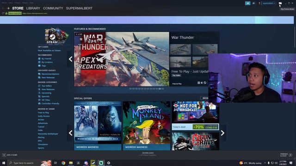View first War Thunder screenshot thumbnail
The height and width of the screenshot is (166, 296).
pos(180,49)
